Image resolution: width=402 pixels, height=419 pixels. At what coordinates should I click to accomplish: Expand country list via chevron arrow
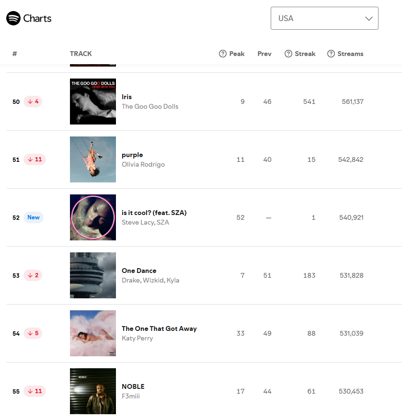coord(369,19)
